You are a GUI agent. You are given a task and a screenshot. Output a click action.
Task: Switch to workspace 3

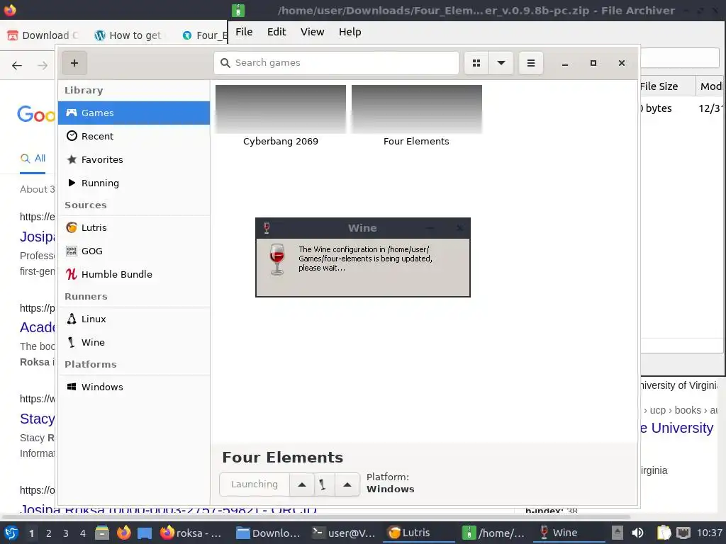(66, 533)
